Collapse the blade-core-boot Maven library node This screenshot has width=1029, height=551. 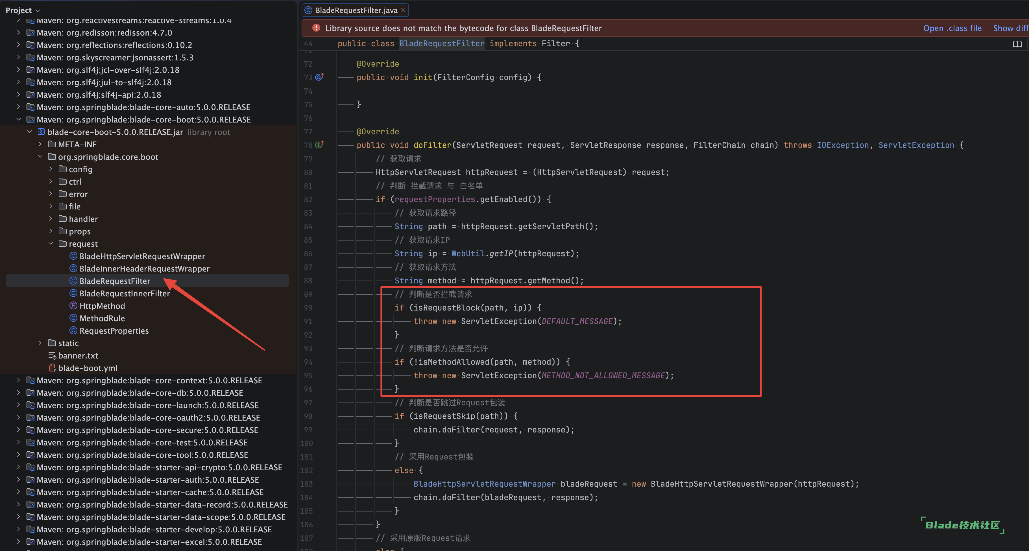pos(18,119)
